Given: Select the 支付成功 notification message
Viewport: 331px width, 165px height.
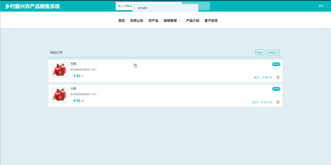Looking at the screenshot, I should click(143, 8).
